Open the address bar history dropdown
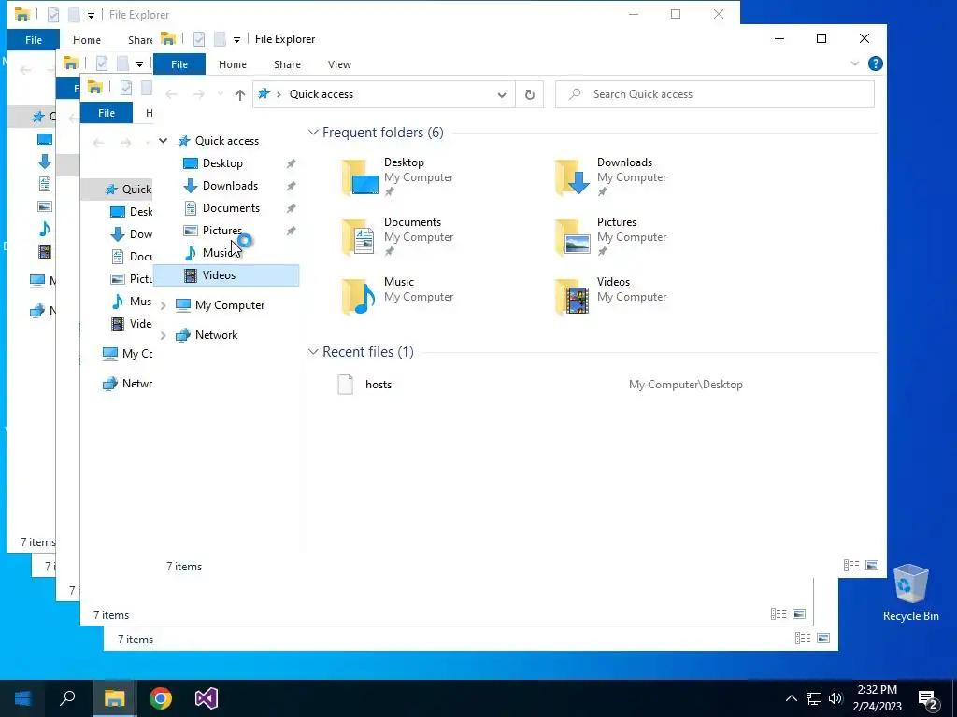This screenshot has width=957, height=717. (x=502, y=94)
